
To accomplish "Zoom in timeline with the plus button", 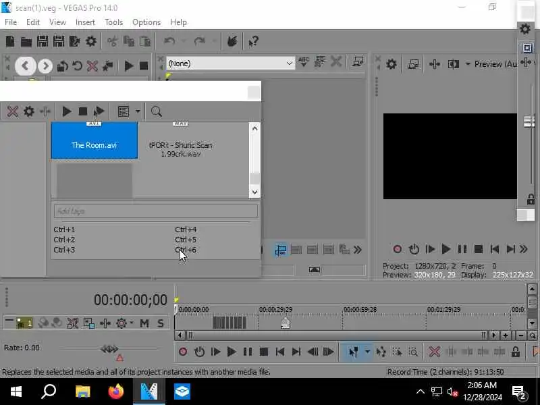I will click(505, 335).
